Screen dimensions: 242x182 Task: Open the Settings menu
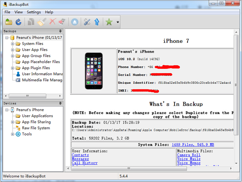34,12
